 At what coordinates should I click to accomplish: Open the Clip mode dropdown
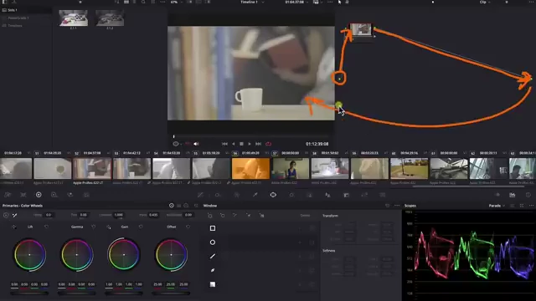click(x=485, y=2)
